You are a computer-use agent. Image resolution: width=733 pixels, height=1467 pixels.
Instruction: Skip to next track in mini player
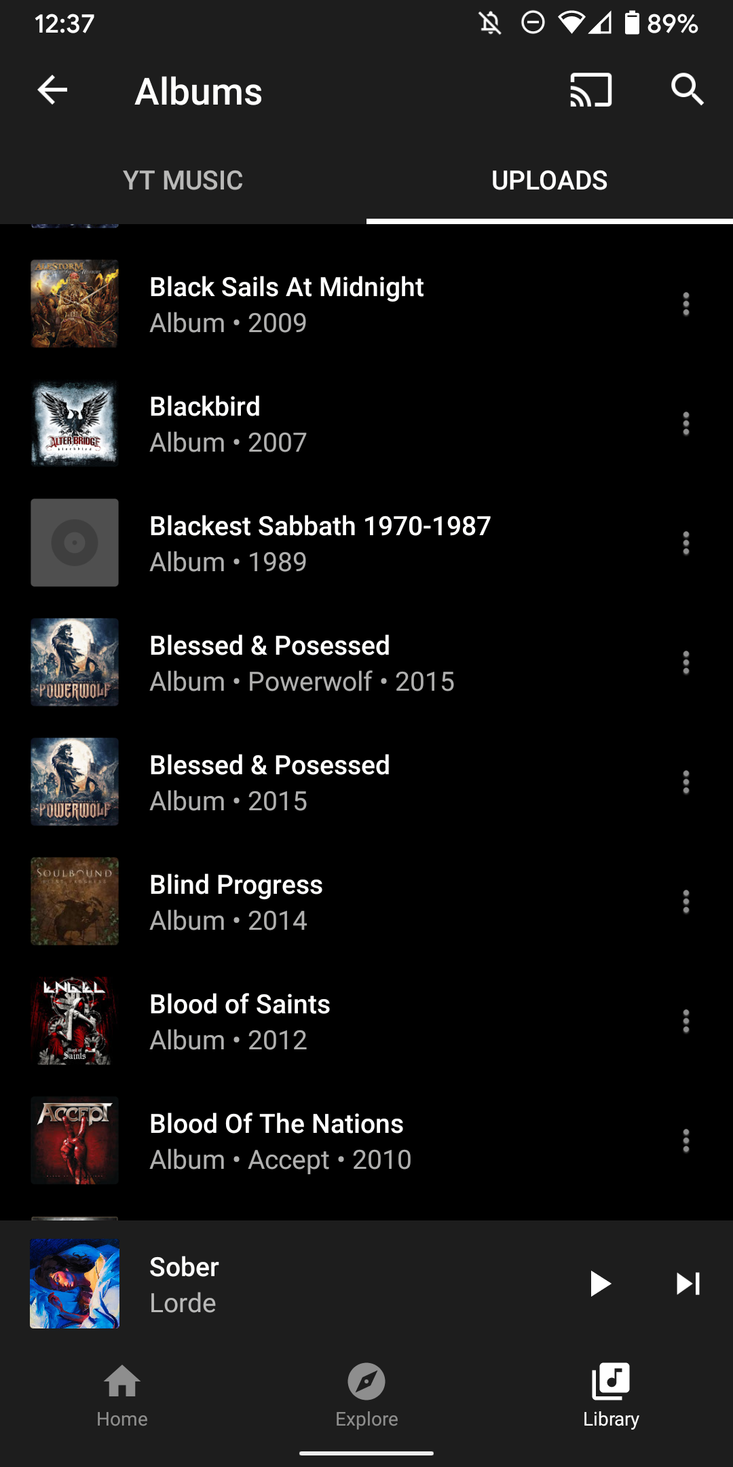688,1284
